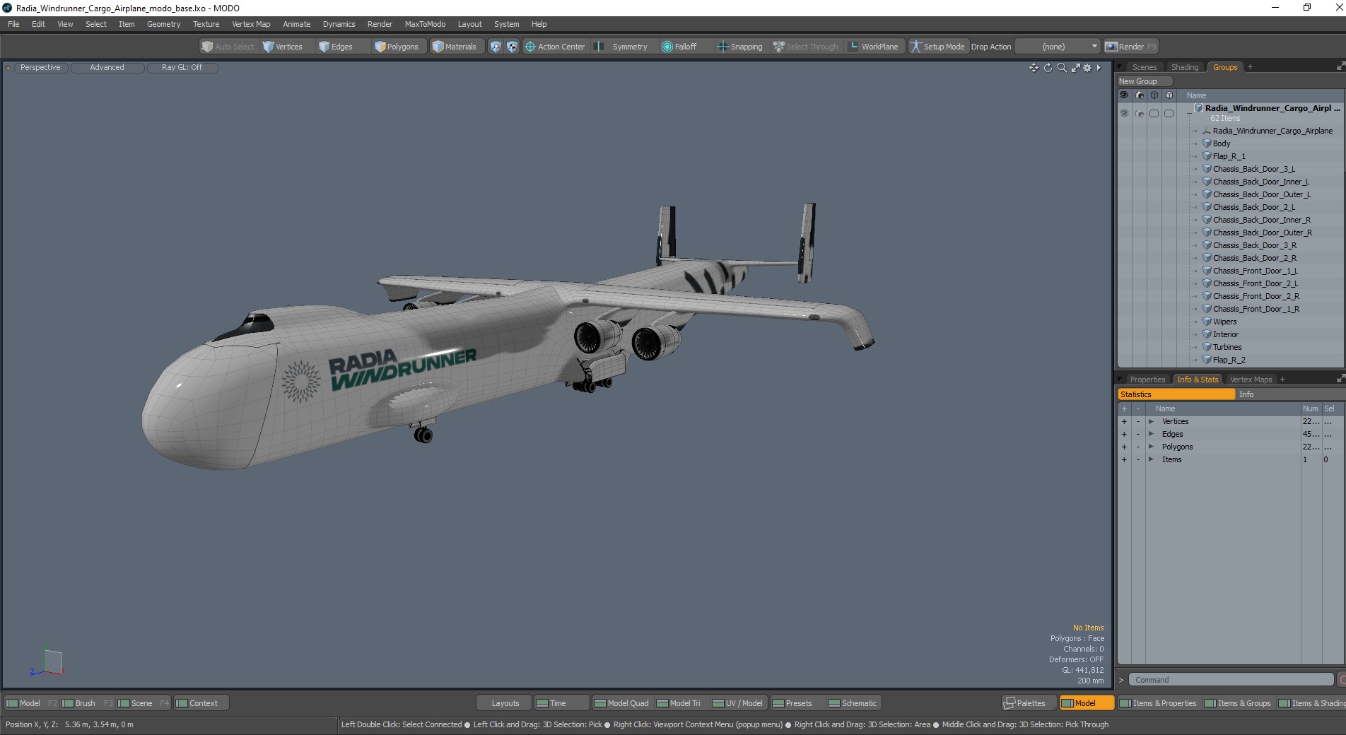Enable Setup Mode
Screen dimensions: 1346x735
click(937, 47)
